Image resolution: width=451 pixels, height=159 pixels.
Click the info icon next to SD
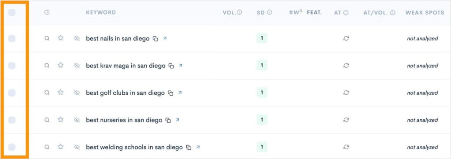point(270,12)
